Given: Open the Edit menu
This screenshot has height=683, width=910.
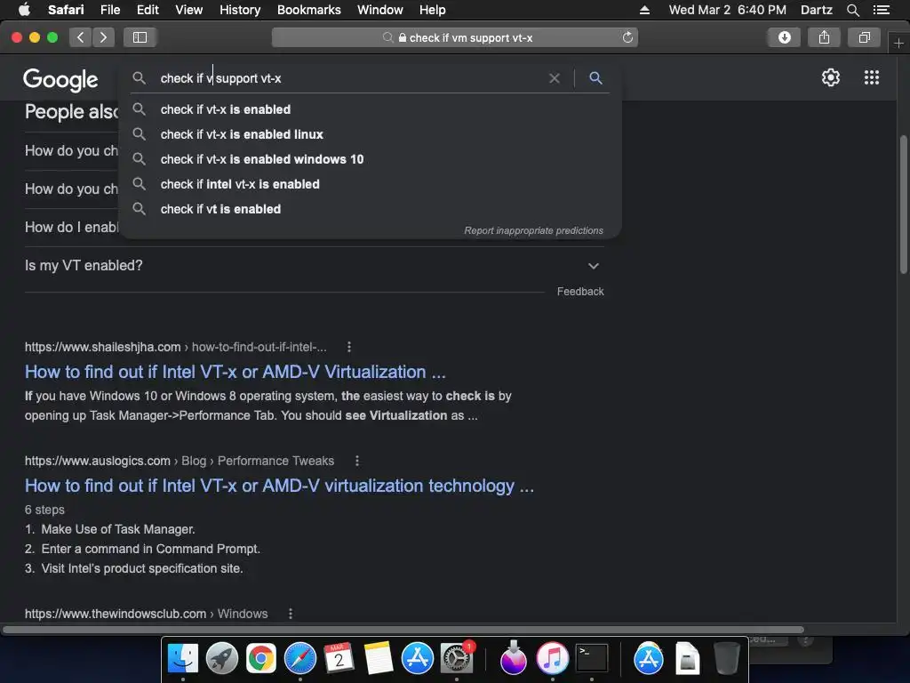Looking at the screenshot, I should pos(148,10).
